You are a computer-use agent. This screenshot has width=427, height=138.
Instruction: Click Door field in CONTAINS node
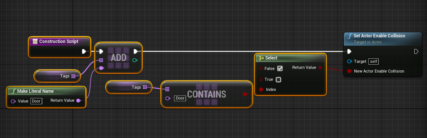(180, 98)
